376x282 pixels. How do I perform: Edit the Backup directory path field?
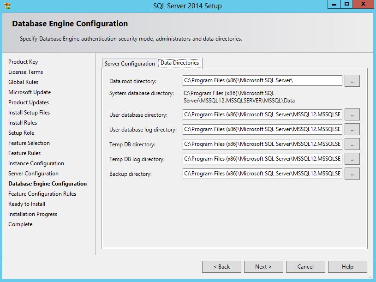pyautogui.click(x=262, y=174)
